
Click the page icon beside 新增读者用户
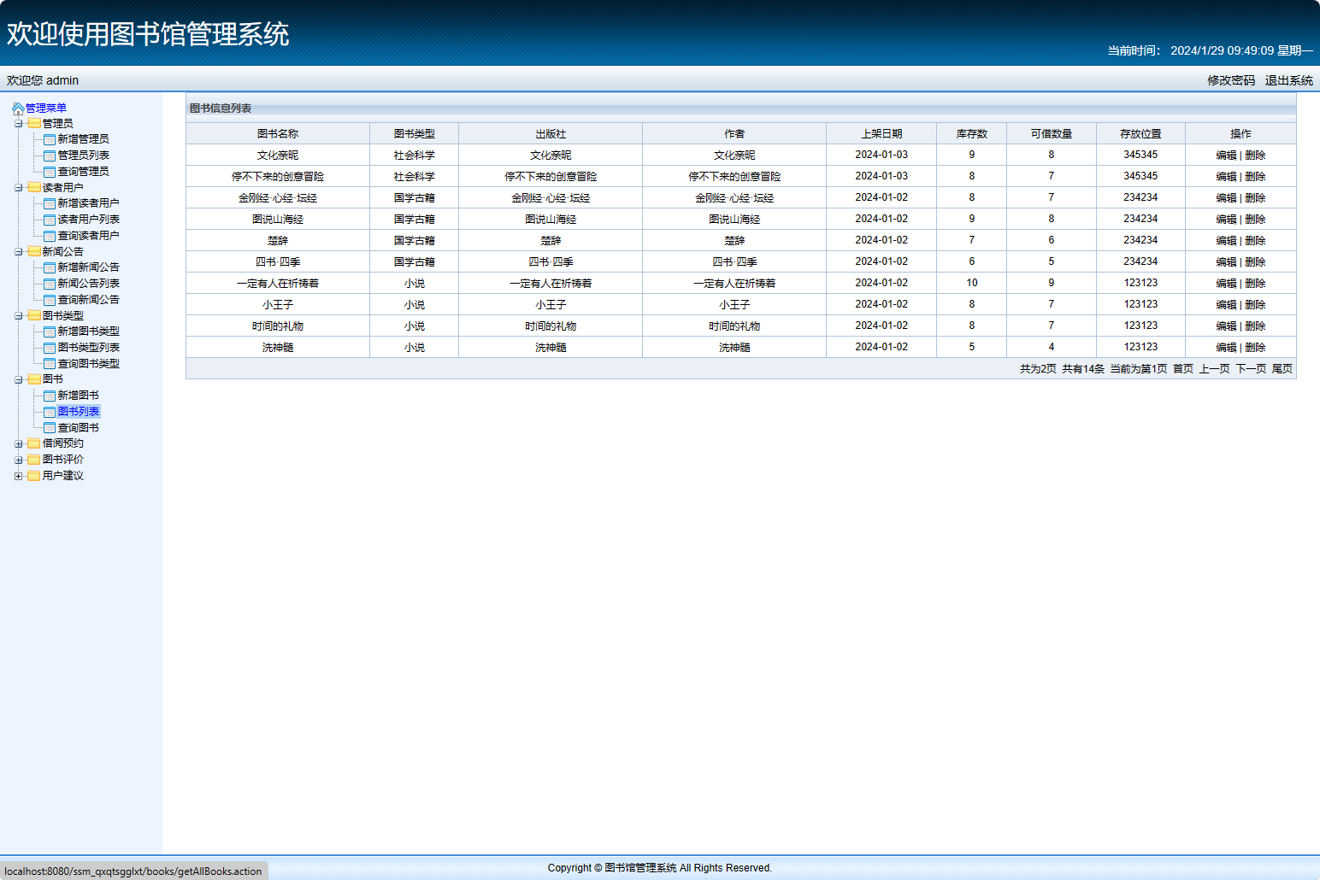(x=50, y=203)
